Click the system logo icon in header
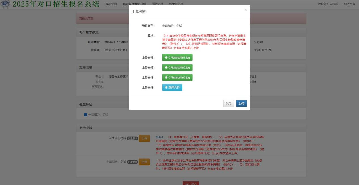This screenshot has width=359, height=185. [5, 4]
